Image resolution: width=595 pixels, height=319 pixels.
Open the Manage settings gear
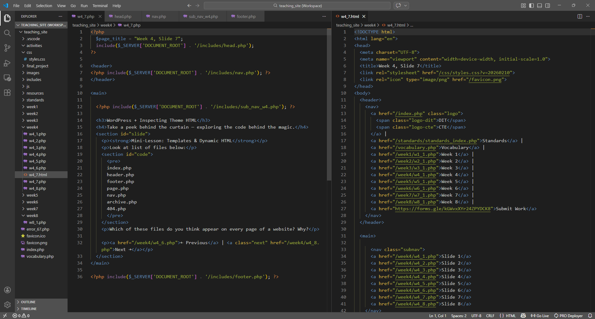click(7, 305)
